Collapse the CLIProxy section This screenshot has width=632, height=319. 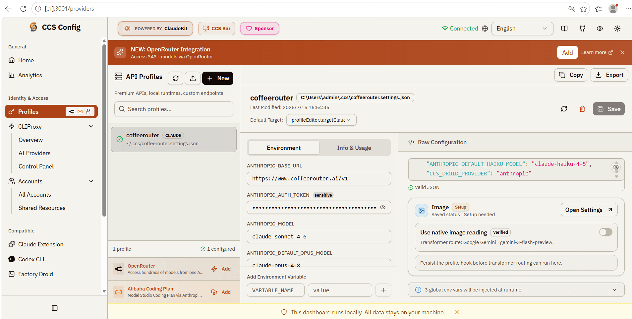(91, 126)
